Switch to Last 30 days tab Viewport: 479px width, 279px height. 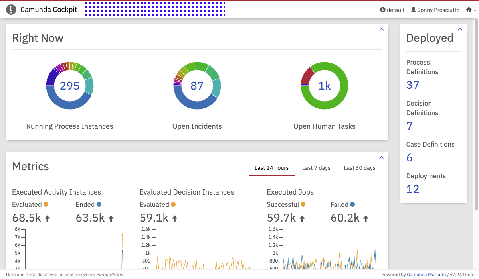(x=360, y=168)
